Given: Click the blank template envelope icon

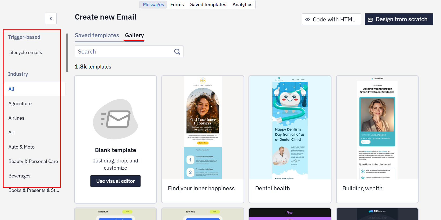Looking at the screenshot, I should 116,119.
